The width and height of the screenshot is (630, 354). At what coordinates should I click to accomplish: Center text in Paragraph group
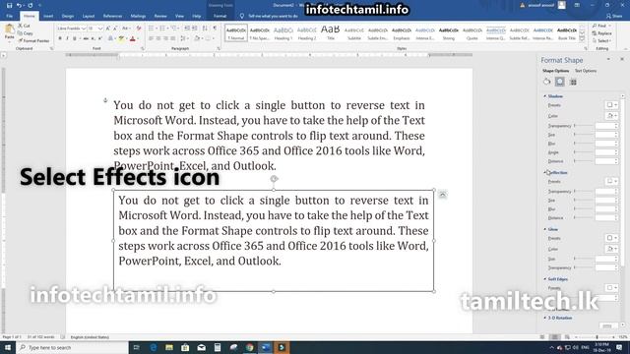pyautogui.click(x=158, y=38)
